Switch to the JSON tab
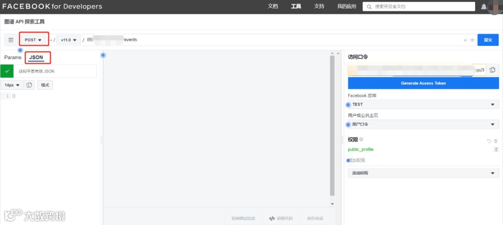The image size is (503, 225). (36, 57)
